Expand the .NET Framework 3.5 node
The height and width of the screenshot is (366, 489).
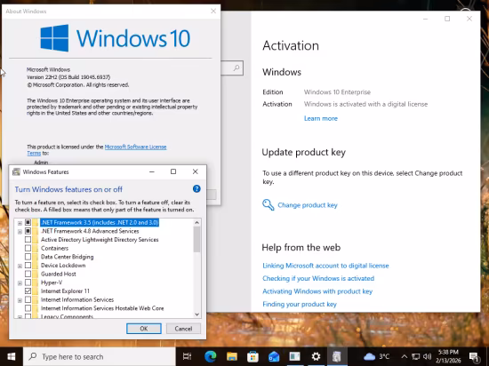pyautogui.click(x=20, y=223)
